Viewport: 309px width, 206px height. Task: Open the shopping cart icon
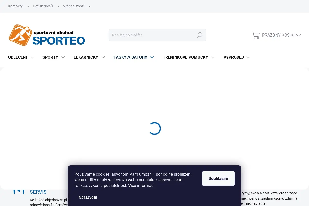pyautogui.click(x=256, y=35)
